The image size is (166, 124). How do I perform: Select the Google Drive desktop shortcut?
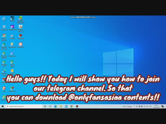(x=12, y=45)
